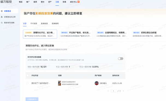
Task: Click the 1963老头 username text
Action: coord(103,83)
